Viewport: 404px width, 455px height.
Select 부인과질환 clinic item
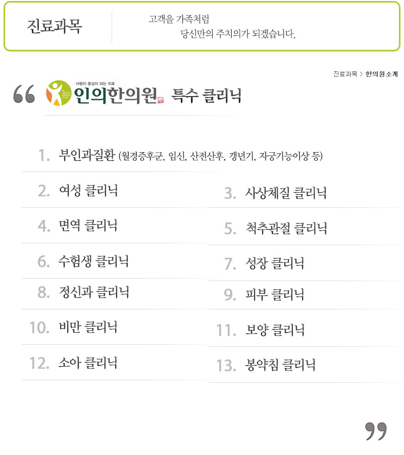click(87, 155)
